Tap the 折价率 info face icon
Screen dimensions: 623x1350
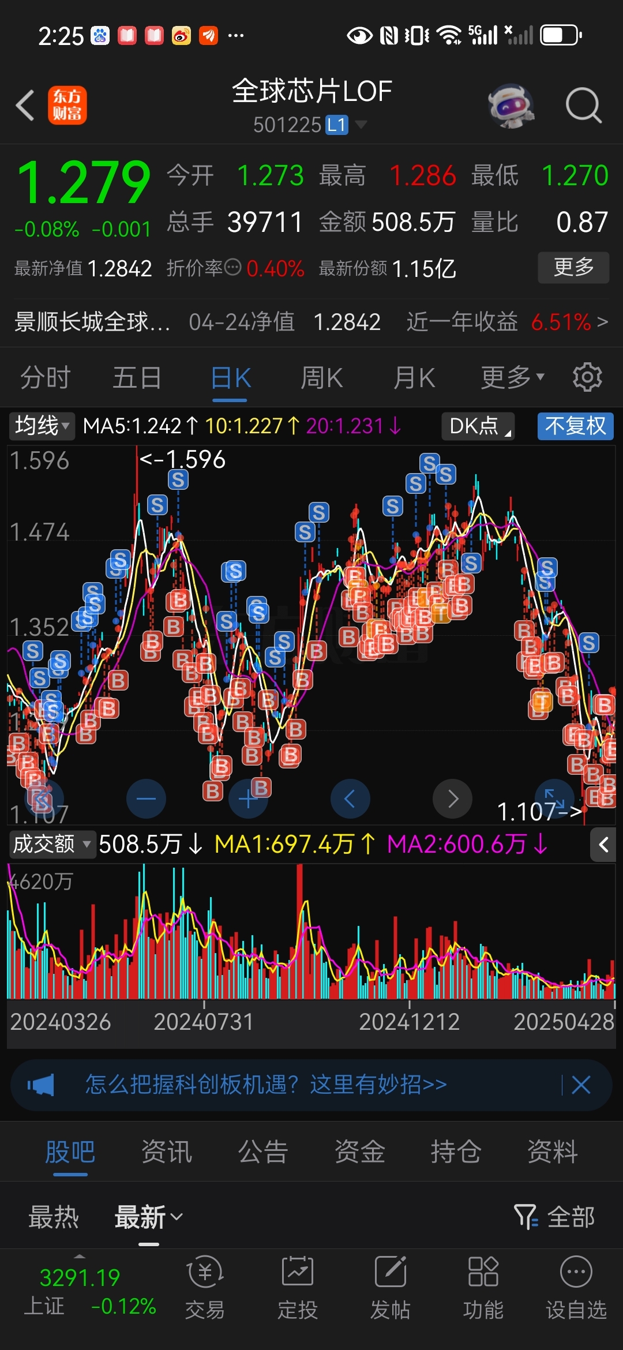tap(232, 267)
